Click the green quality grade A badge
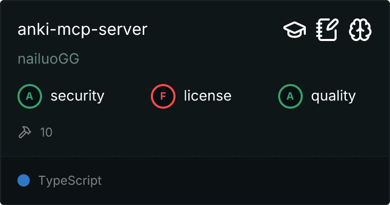The image size is (390, 205). pos(290,96)
